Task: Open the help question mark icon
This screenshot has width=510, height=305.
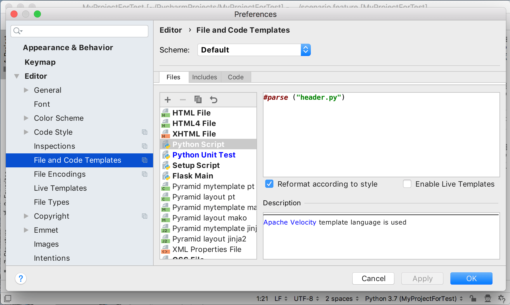Action: (x=21, y=278)
